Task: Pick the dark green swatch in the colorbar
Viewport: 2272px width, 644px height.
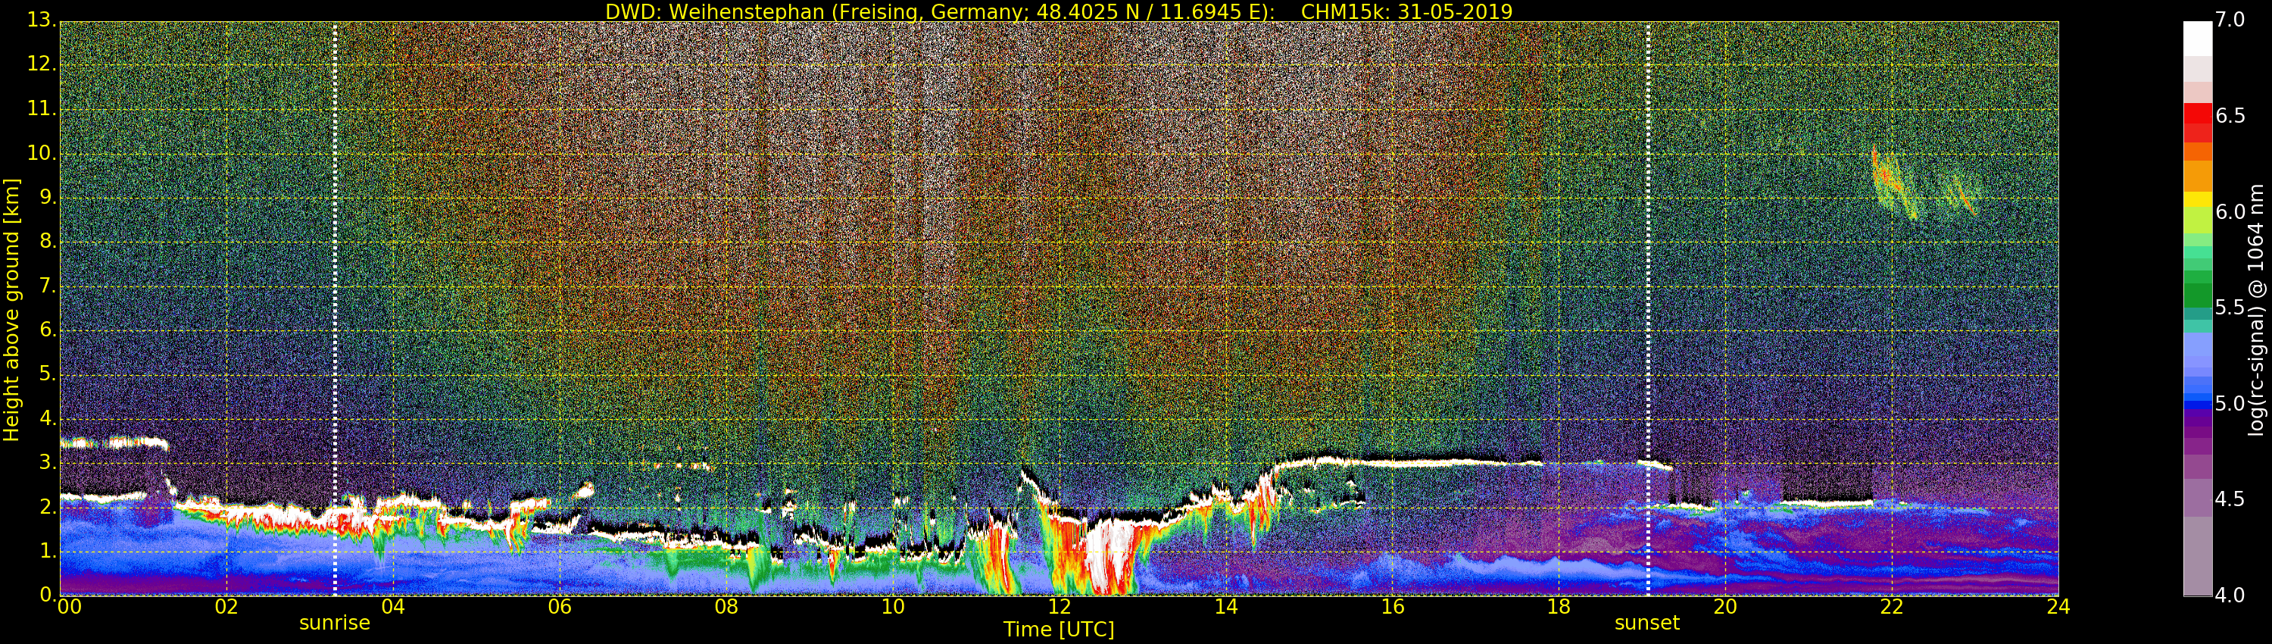Action: pos(2197,295)
